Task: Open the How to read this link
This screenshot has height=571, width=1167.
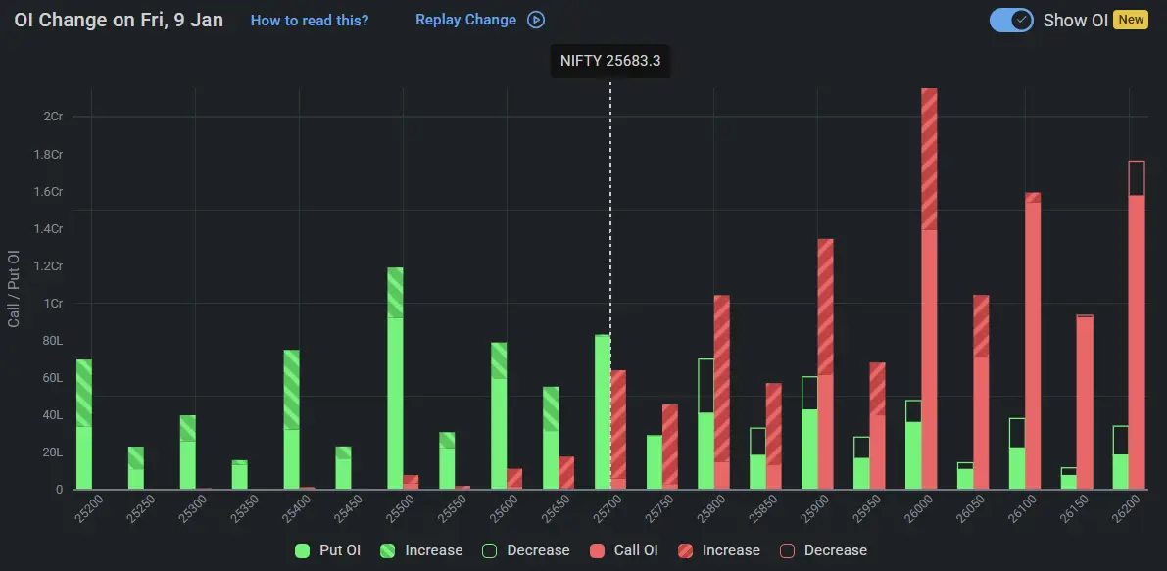Action: (310, 20)
